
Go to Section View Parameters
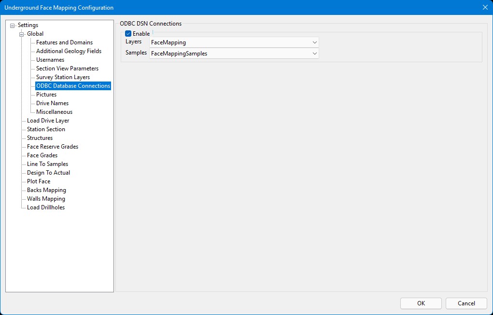point(67,68)
